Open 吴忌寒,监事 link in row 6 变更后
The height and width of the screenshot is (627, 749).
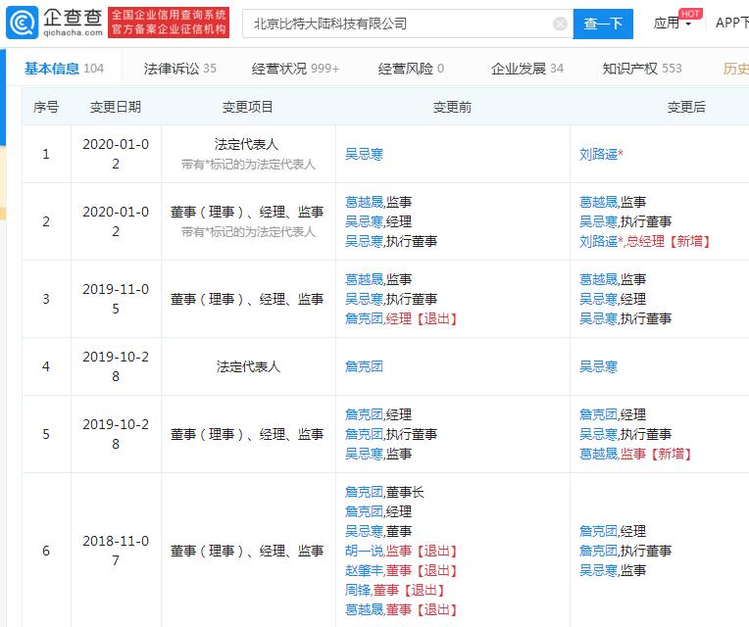(613, 570)
